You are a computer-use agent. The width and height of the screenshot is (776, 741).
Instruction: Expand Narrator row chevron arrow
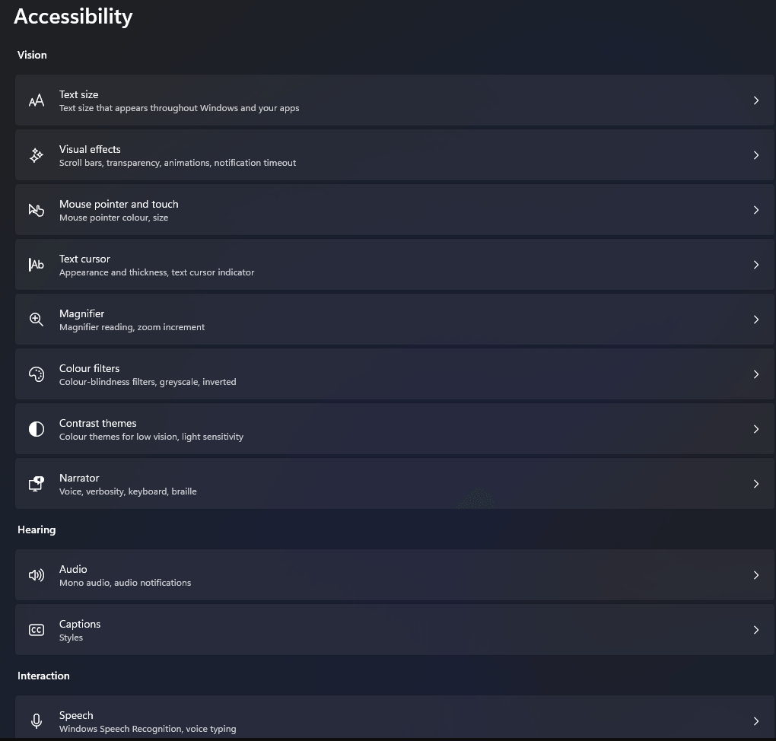pos(755,484)
